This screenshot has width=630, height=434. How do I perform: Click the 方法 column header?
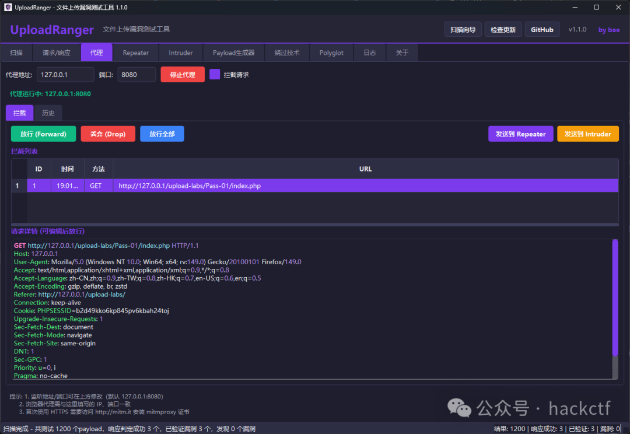coord(99,169)
